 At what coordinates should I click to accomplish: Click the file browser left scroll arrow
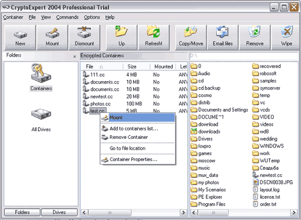pyautogui.click(x=193, y=212)
